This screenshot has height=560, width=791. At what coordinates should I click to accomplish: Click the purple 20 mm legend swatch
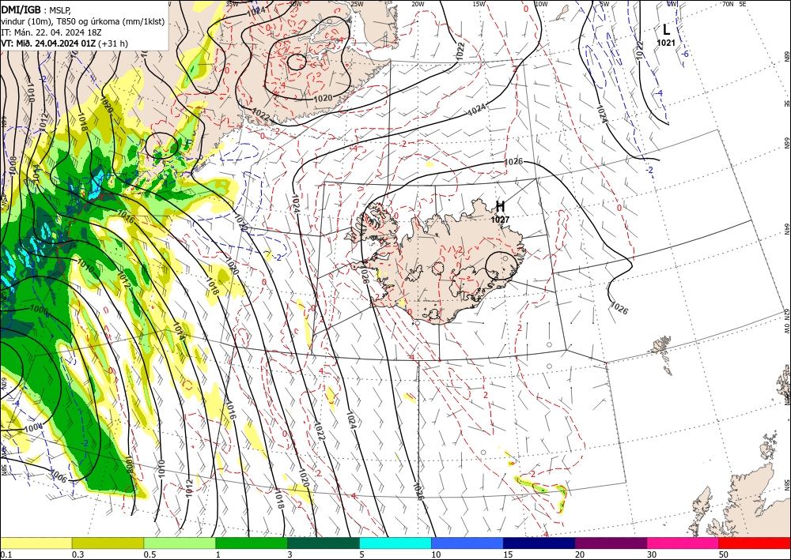click(611, 543)
